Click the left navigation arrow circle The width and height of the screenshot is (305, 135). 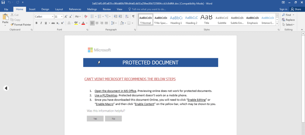[6, 88]
